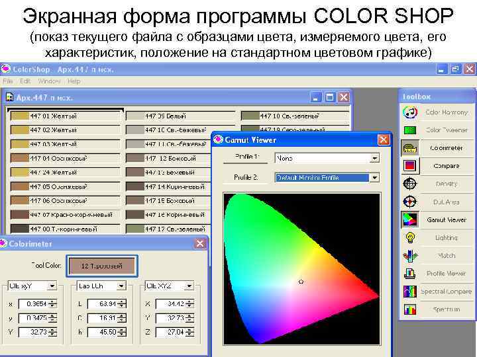The height and width of the screenshot is (357, 477).
Task: Select the Compare tool icon
Action: point(410,166)
